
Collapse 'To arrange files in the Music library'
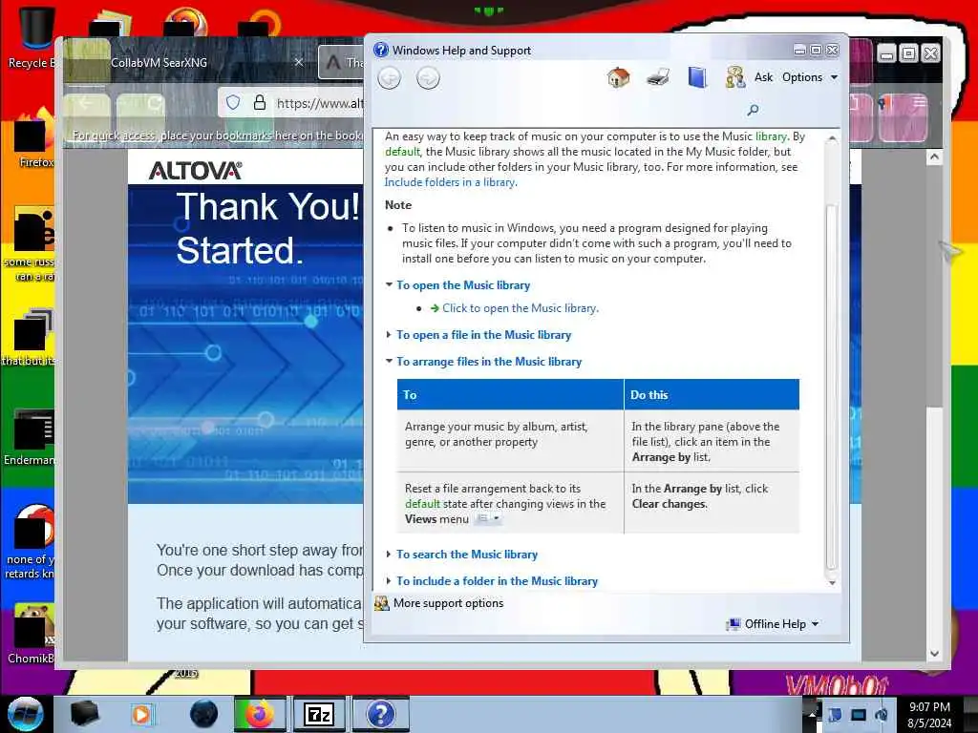[489, 362]
